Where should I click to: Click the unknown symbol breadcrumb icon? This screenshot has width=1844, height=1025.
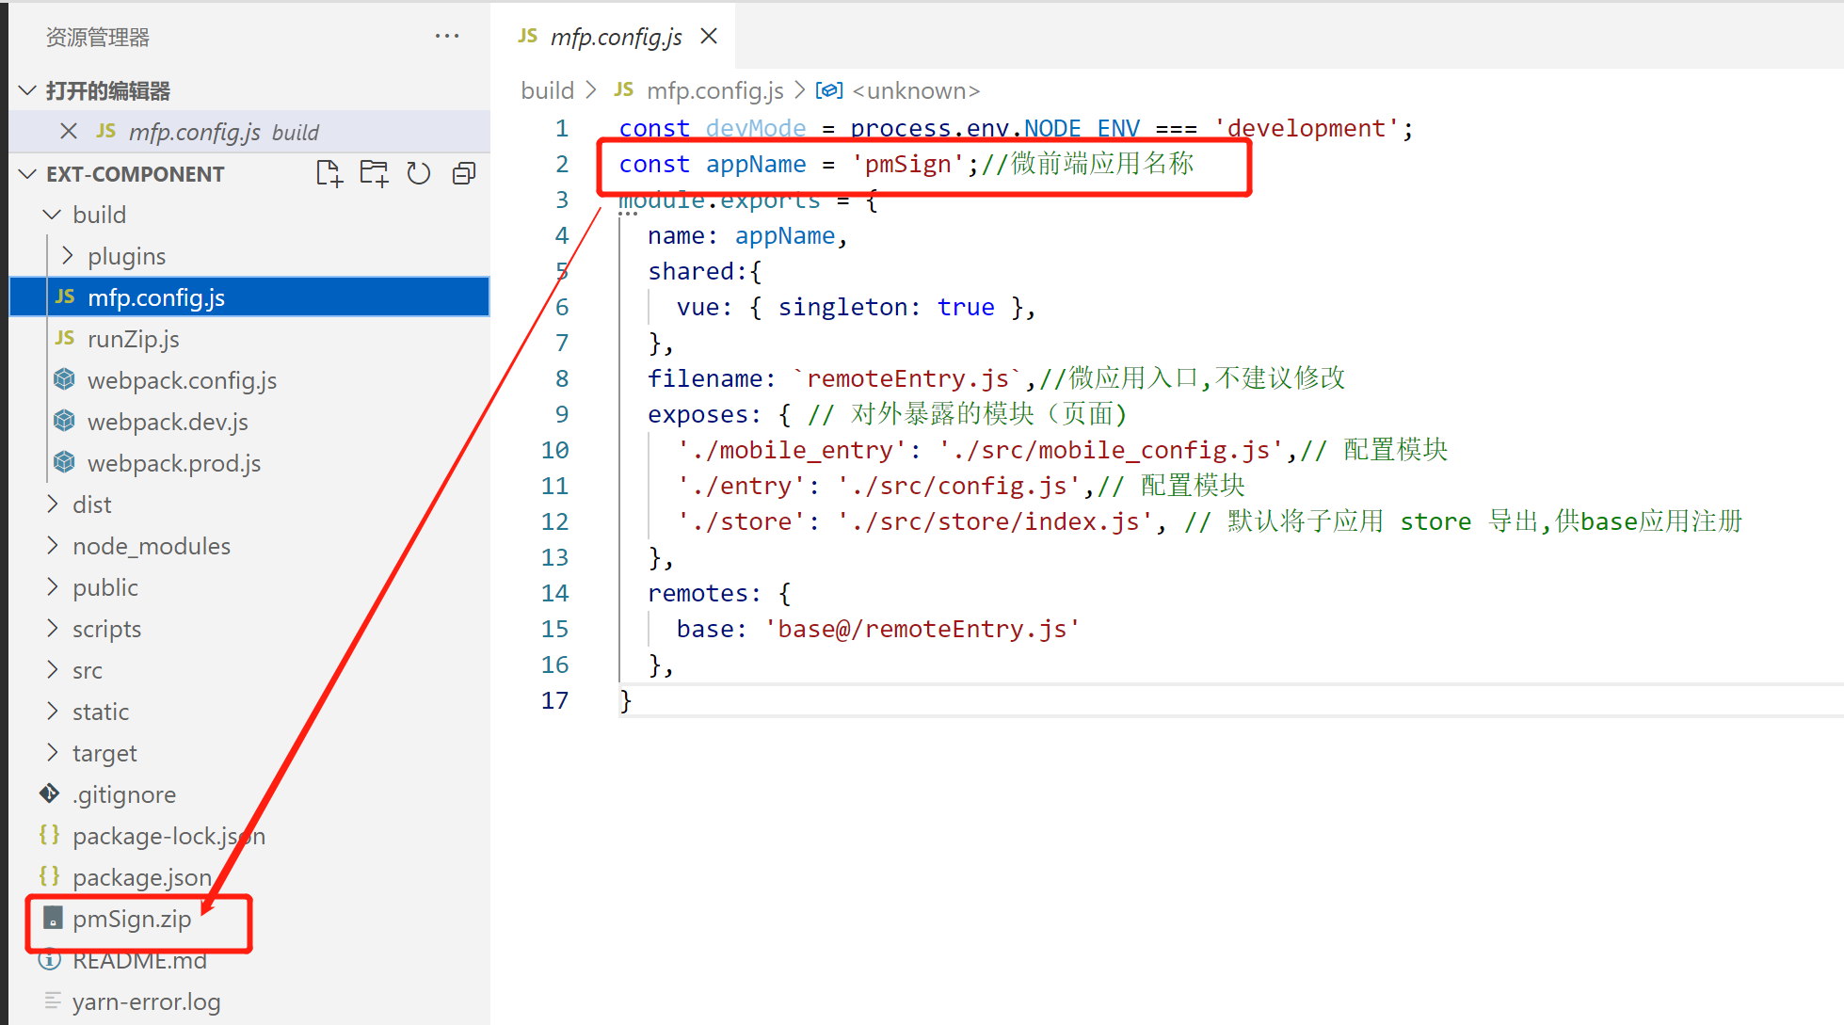[828, 90]
